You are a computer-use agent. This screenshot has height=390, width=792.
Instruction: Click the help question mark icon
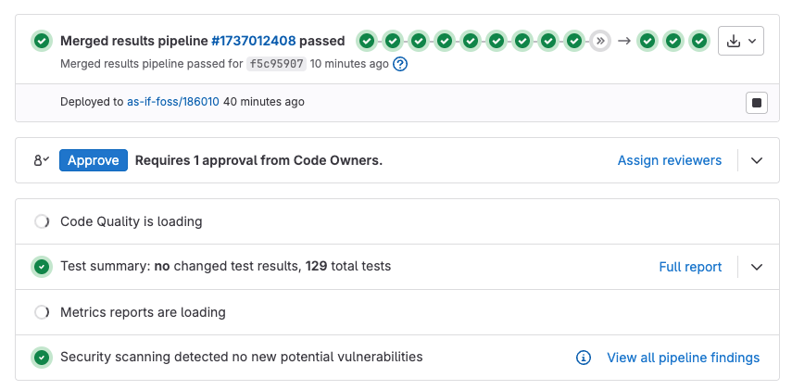click(400, 64)
